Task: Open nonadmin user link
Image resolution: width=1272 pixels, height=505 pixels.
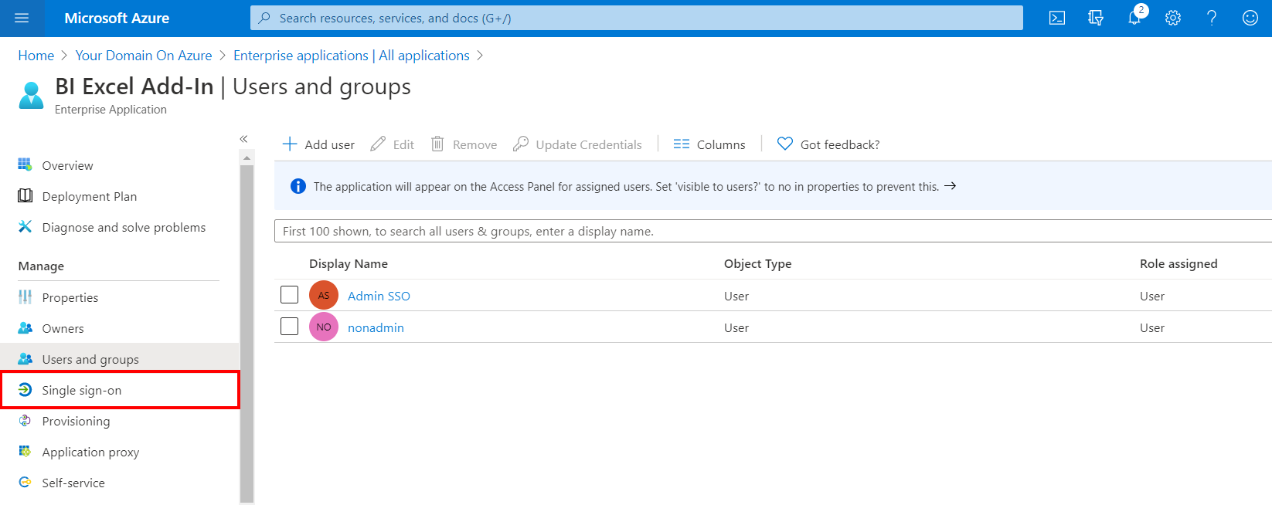Action: 376,327
